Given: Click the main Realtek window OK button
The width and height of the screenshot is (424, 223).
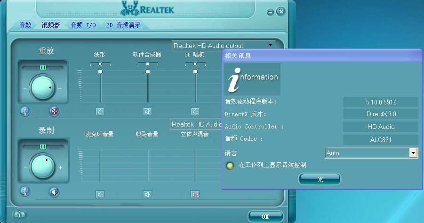Looking at the screenshot, I should coord(265,216).
